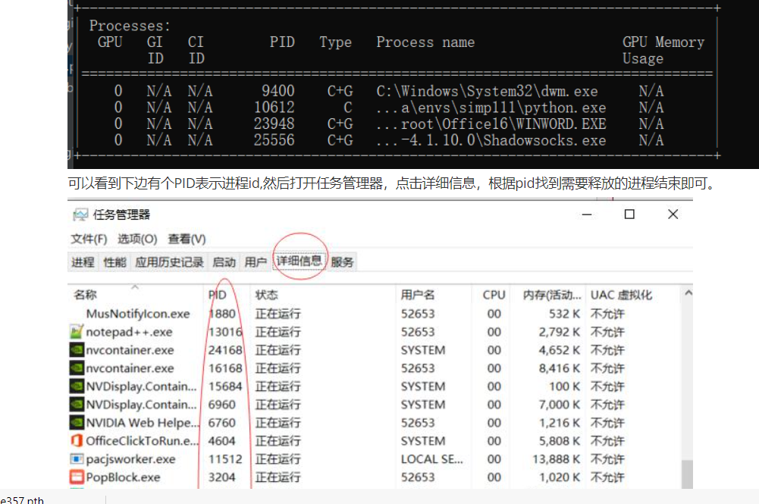The height and width of the screenshot is (504, 759).
Task: Click the NVIDIA Web Helper process icon
Action: [x=77, y=422]
